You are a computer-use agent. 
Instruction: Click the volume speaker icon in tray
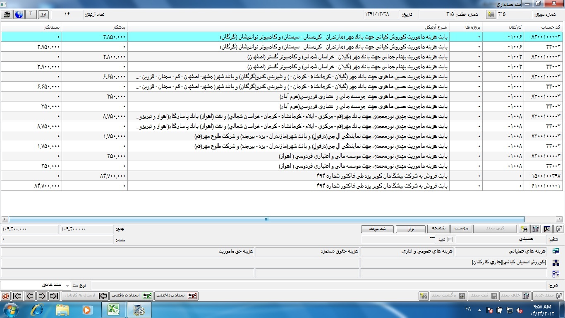(520, 310)
